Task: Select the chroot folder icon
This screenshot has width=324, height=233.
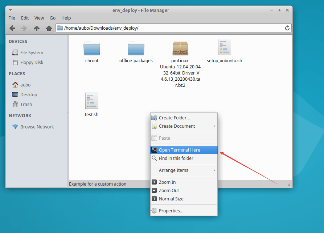Action: (92, 48)
